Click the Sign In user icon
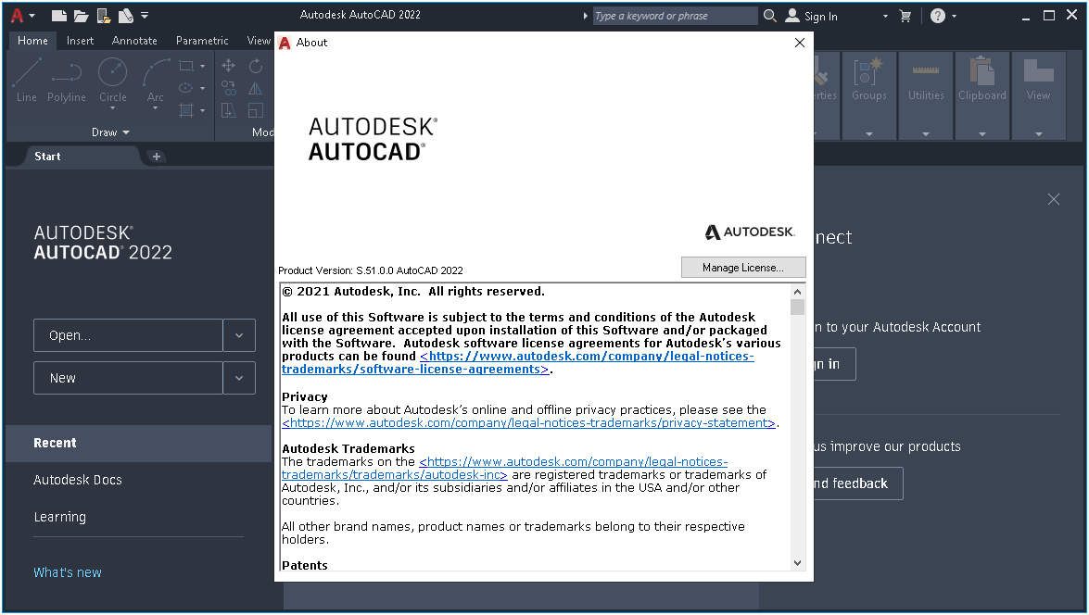The width and height of the screenshot is (1089, 615). 792,15
